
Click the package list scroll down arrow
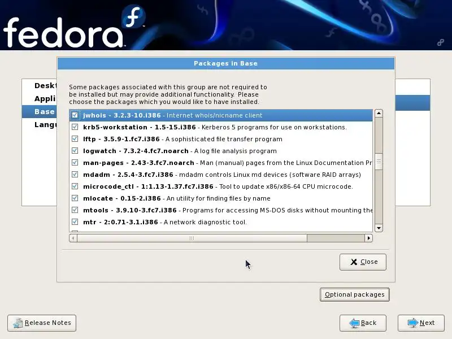coord(379,228)
